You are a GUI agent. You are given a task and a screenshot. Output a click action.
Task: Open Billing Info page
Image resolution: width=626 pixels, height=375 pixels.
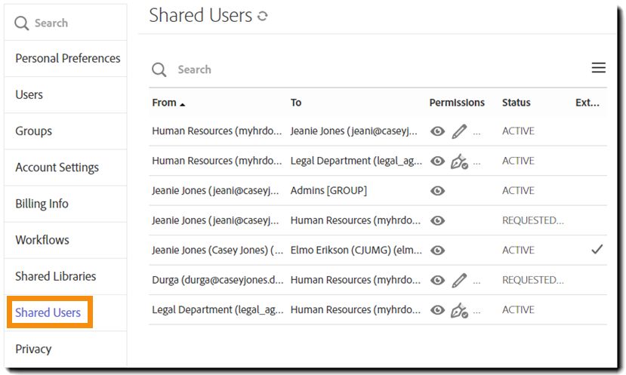click(42, 204)
